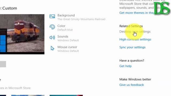The height and width of the screenshot is (96, 171).
Task: Click the Default blue text
Action: (65, 30)
